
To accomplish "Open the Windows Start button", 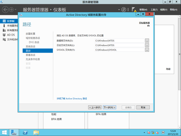I will 4,132.
